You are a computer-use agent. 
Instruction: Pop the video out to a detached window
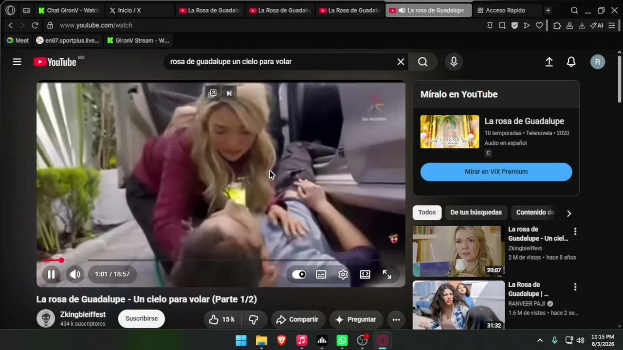(212, 93)
